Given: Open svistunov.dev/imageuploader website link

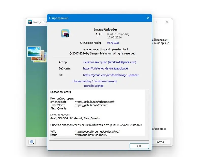Looking at the screenshot, I should [x=106, y=68].
